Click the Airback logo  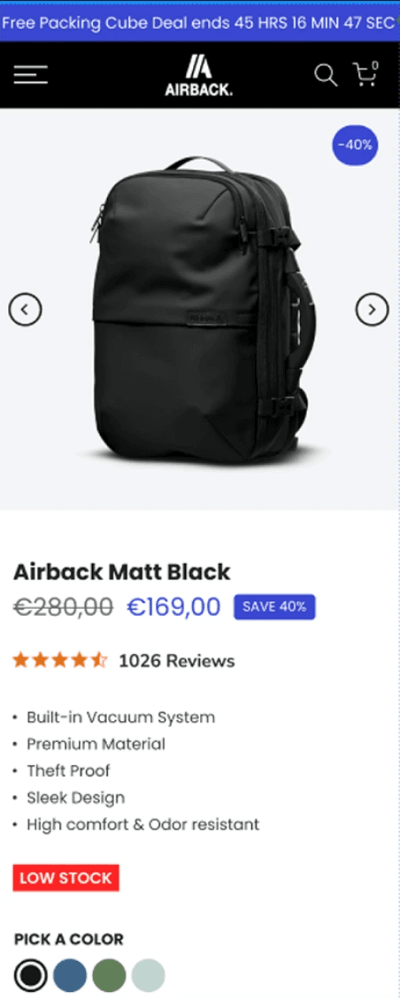click(x=198, y=76)
